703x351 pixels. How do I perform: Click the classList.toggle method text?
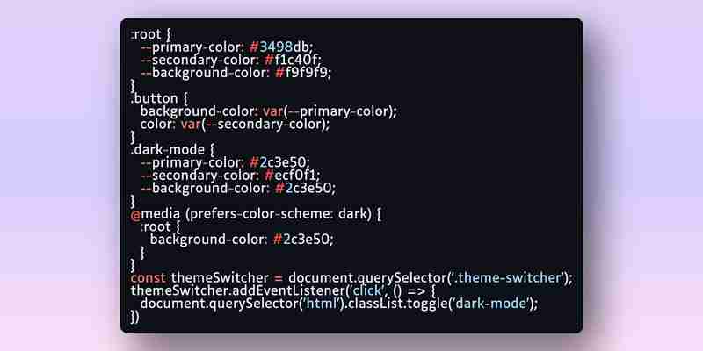399,304
